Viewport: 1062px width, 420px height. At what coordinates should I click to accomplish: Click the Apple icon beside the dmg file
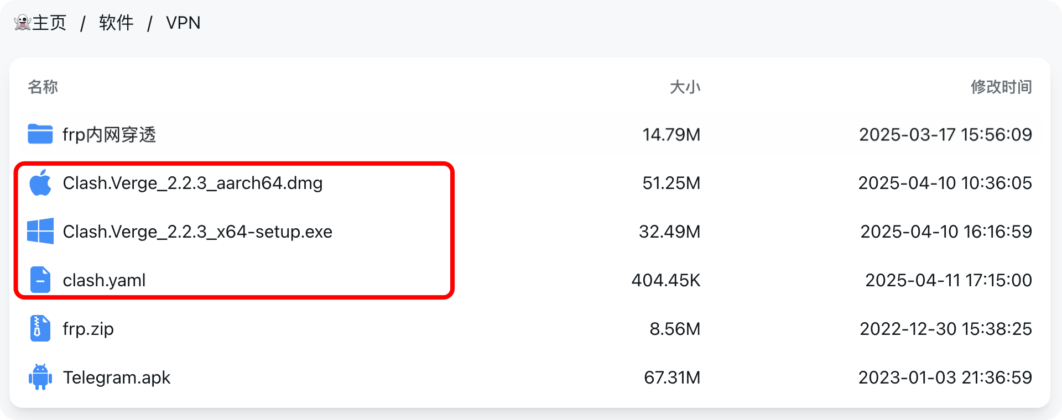pos(40,183)
